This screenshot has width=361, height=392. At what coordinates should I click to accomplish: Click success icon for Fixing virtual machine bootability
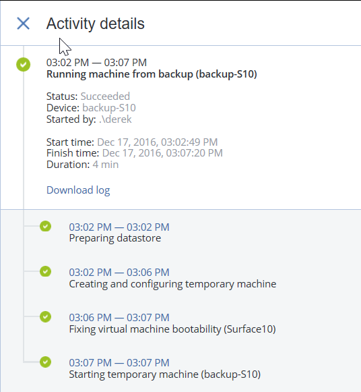pos(45,316)
